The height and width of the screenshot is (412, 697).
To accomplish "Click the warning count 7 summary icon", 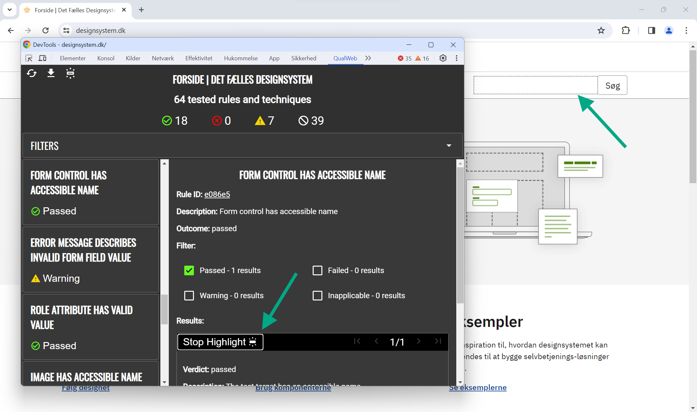I will tap(260, 121).
